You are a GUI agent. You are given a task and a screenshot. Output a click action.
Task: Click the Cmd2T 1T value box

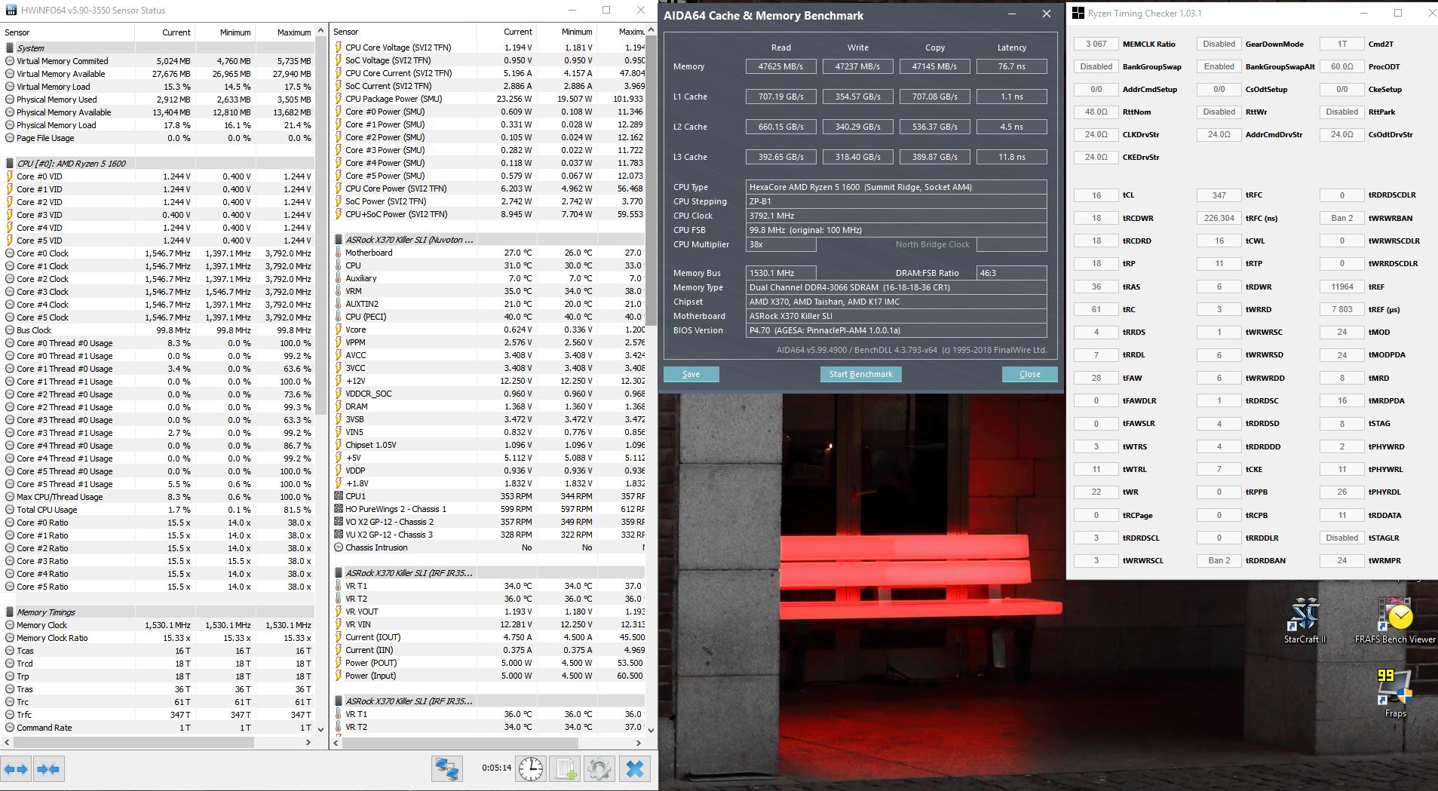click(x=1341, y=44)
